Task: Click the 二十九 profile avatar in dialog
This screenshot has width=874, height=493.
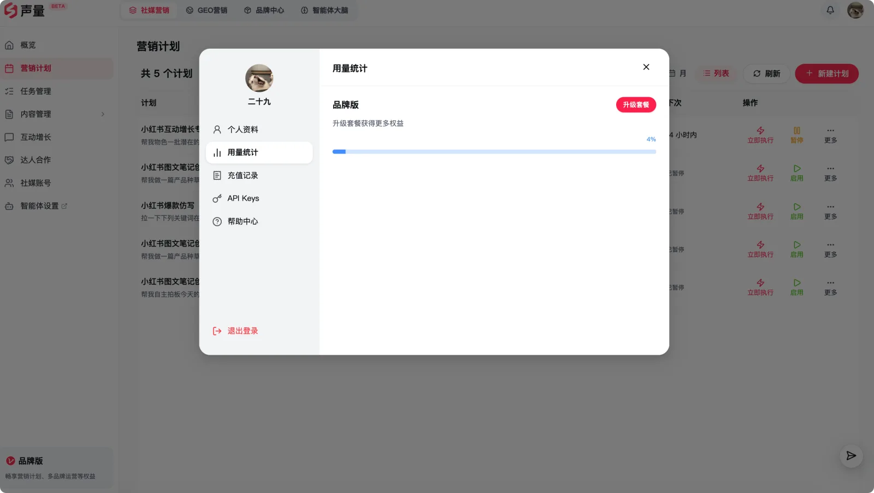Action: 259,78
